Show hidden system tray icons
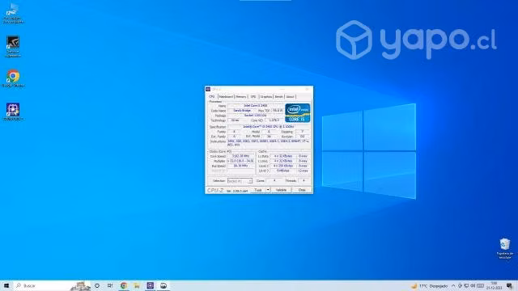Image resolution: width=518 pixels, height=291 pixels. [453, 285]
